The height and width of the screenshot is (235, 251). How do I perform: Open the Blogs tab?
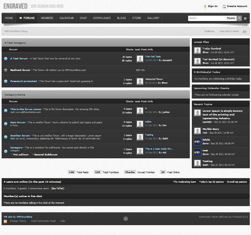click(x=121, y=18)
